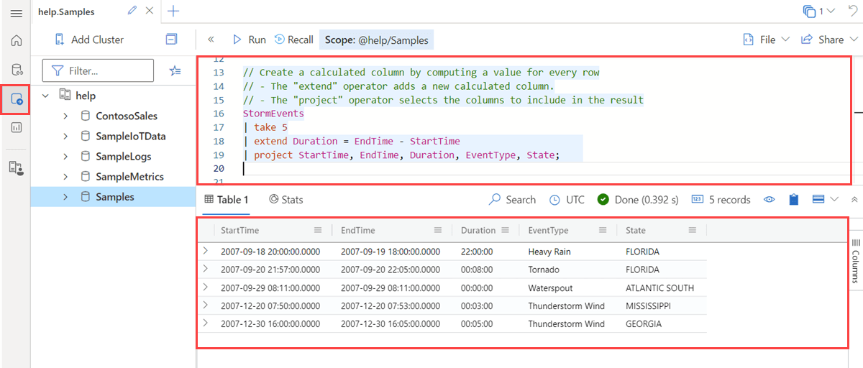This screenshot has height=368, width=863.
Task: Expand the Tornado result row
Action: [205, 270]
